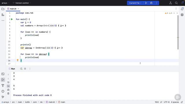Screen dimensions: 185x104
Task: Close the main.kt tab
Action: pyautogui.click(x=18, y=9)
